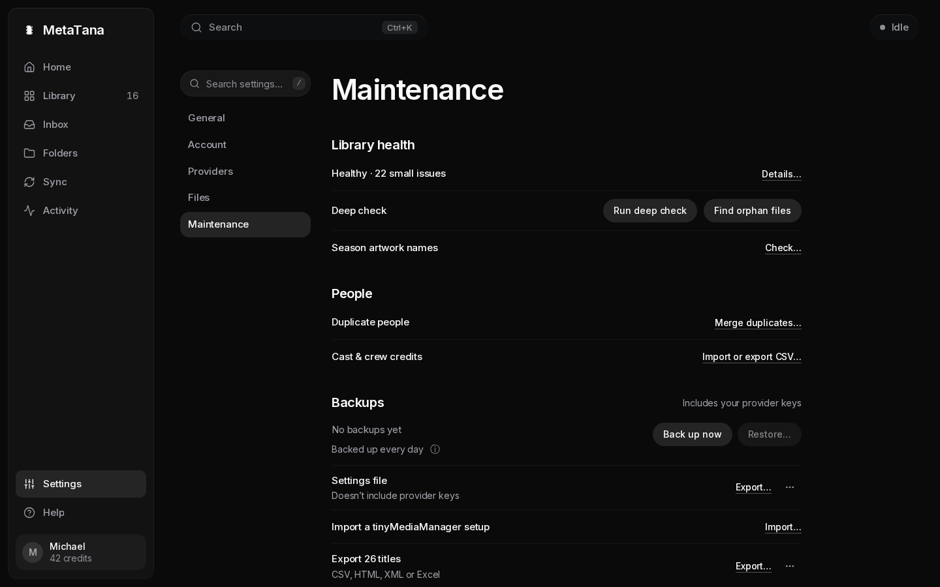Image resolution: width=940 pixels, height=587 pixels.
Task: Select the General settings tab
Action: tap(245, 118)
